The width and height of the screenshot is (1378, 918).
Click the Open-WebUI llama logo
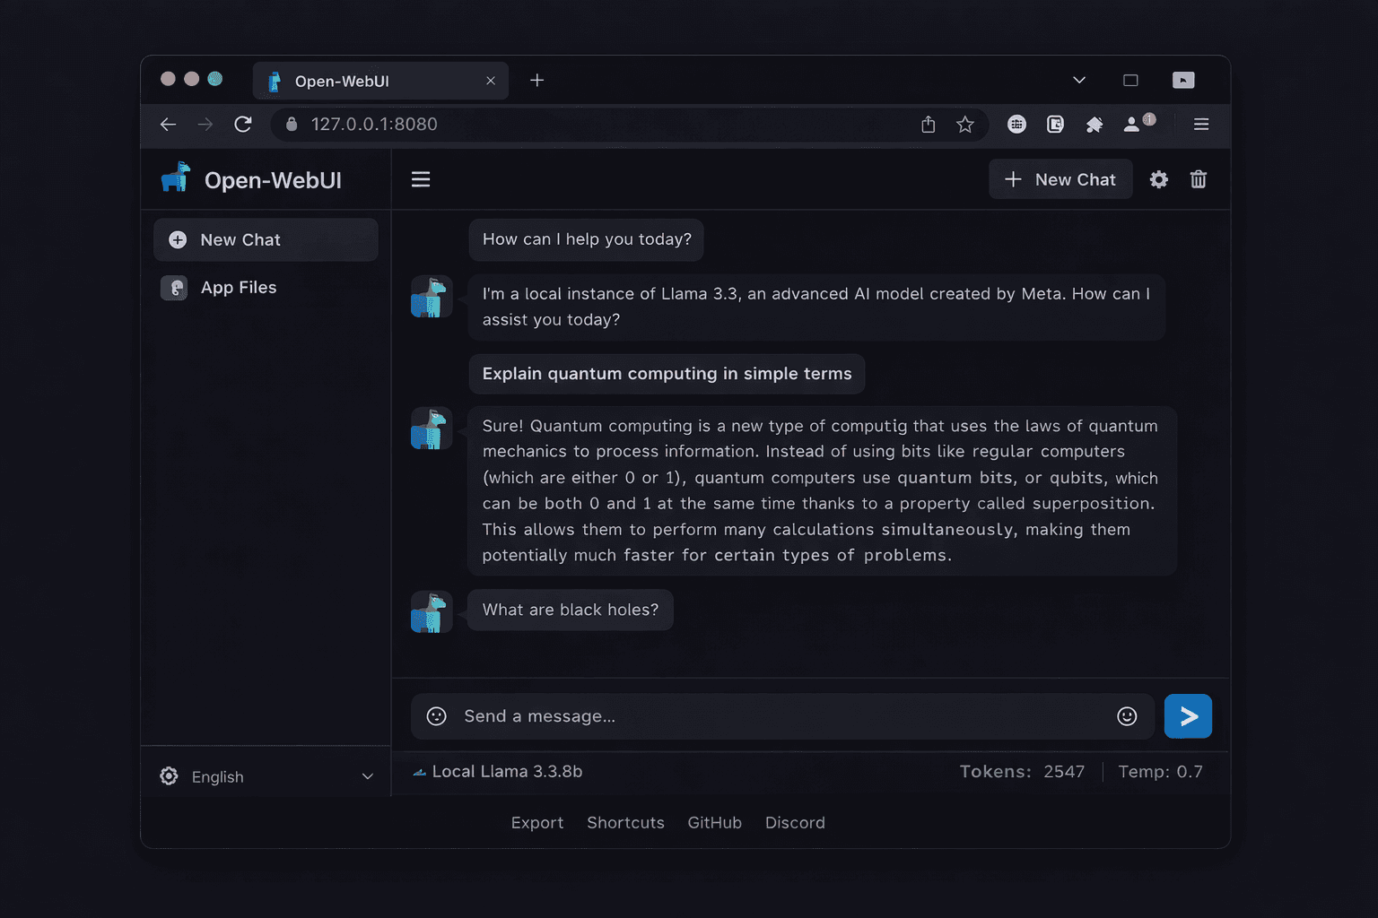(176, 177)
